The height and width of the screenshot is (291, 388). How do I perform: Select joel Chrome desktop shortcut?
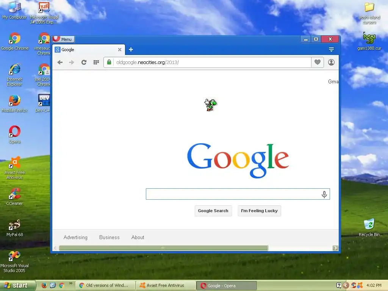coord(42,75)
